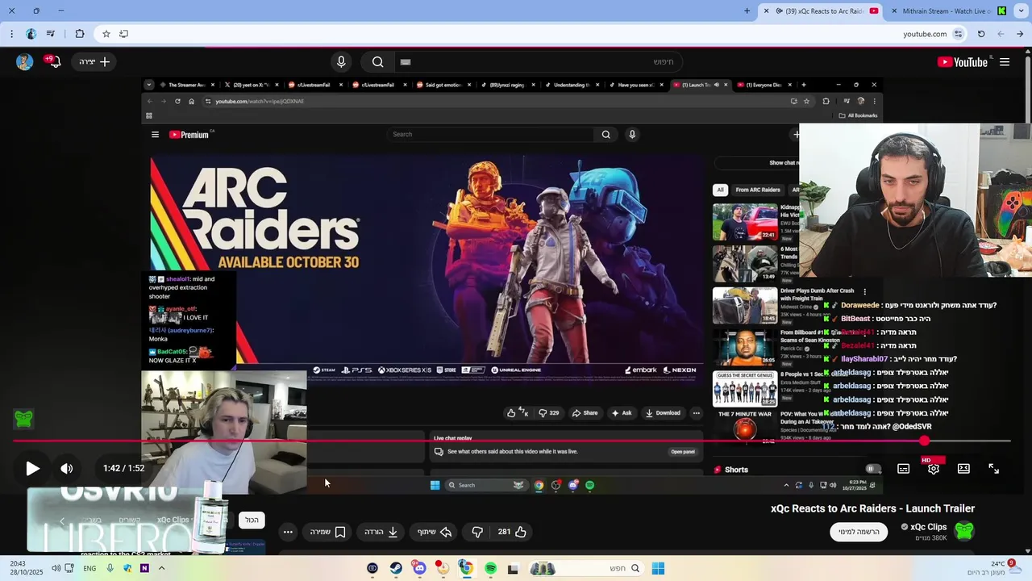Open the system tray volume icon

(x=56, y=568)
